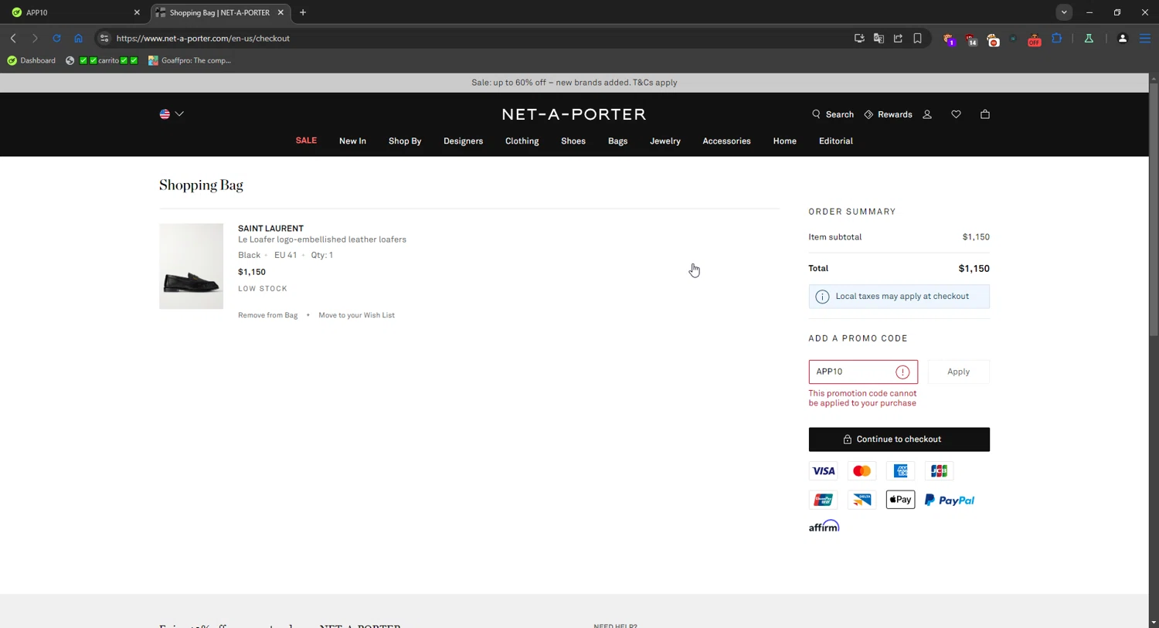Image resolution: width=1159 pixels, height=628 pixels.
Task: Open the browser profile icon
Action: (1123, 38)
